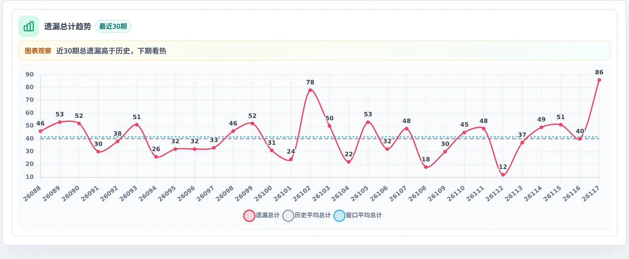Image resolution: width=629 pixels, height=259 pixels.
Task: Click the blue 窗口平均总计 legend circle
Action: coord(340,215)
